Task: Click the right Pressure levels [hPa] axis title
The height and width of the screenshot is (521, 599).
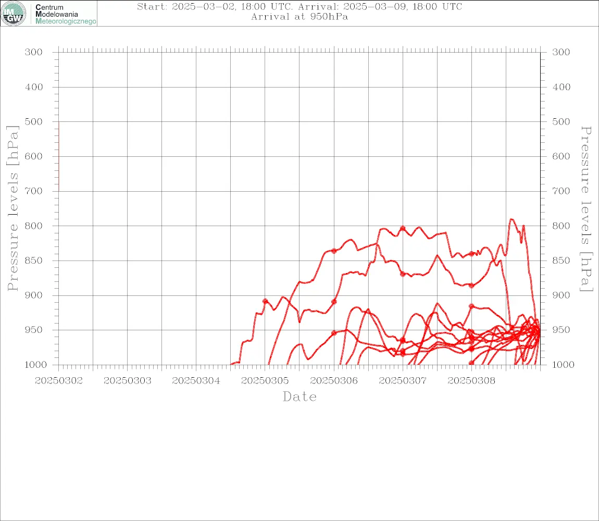Action: point(586,209)
